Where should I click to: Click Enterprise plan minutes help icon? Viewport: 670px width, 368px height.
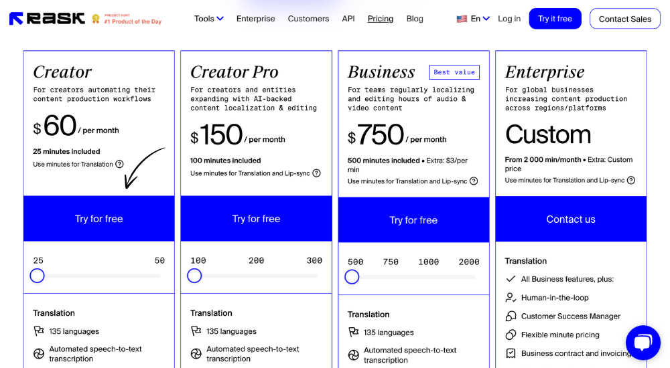click(630, 180)
